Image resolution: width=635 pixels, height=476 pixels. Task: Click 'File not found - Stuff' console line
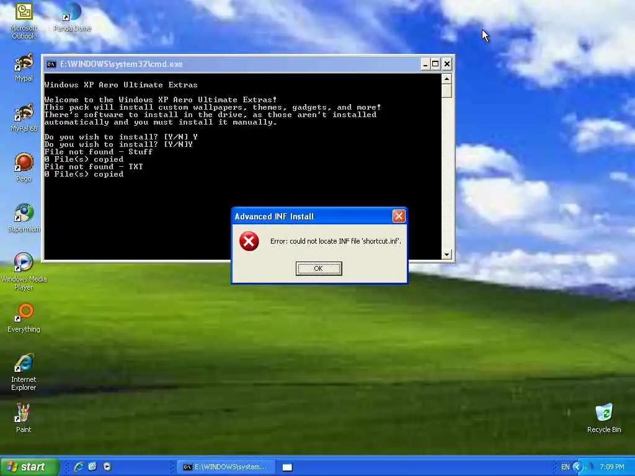(x=99, y=152)
